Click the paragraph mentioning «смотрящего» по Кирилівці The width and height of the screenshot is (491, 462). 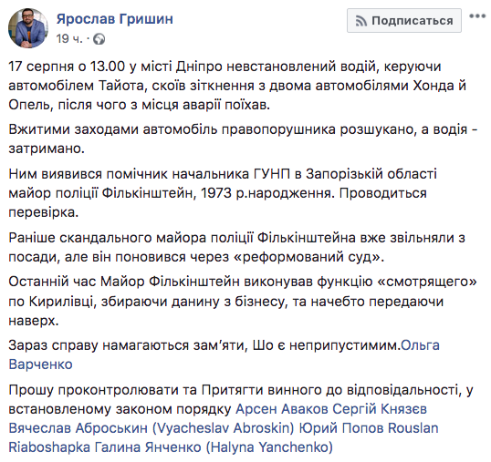243,302
